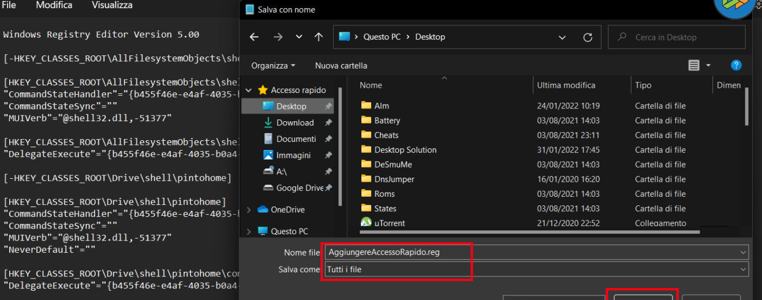Click the Up one level arrow
The height and width of the screenshot is (300, 762).
tap(319, 37)
